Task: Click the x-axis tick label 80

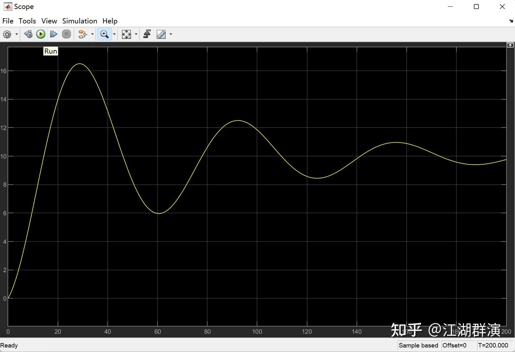Action: point(207,332)
